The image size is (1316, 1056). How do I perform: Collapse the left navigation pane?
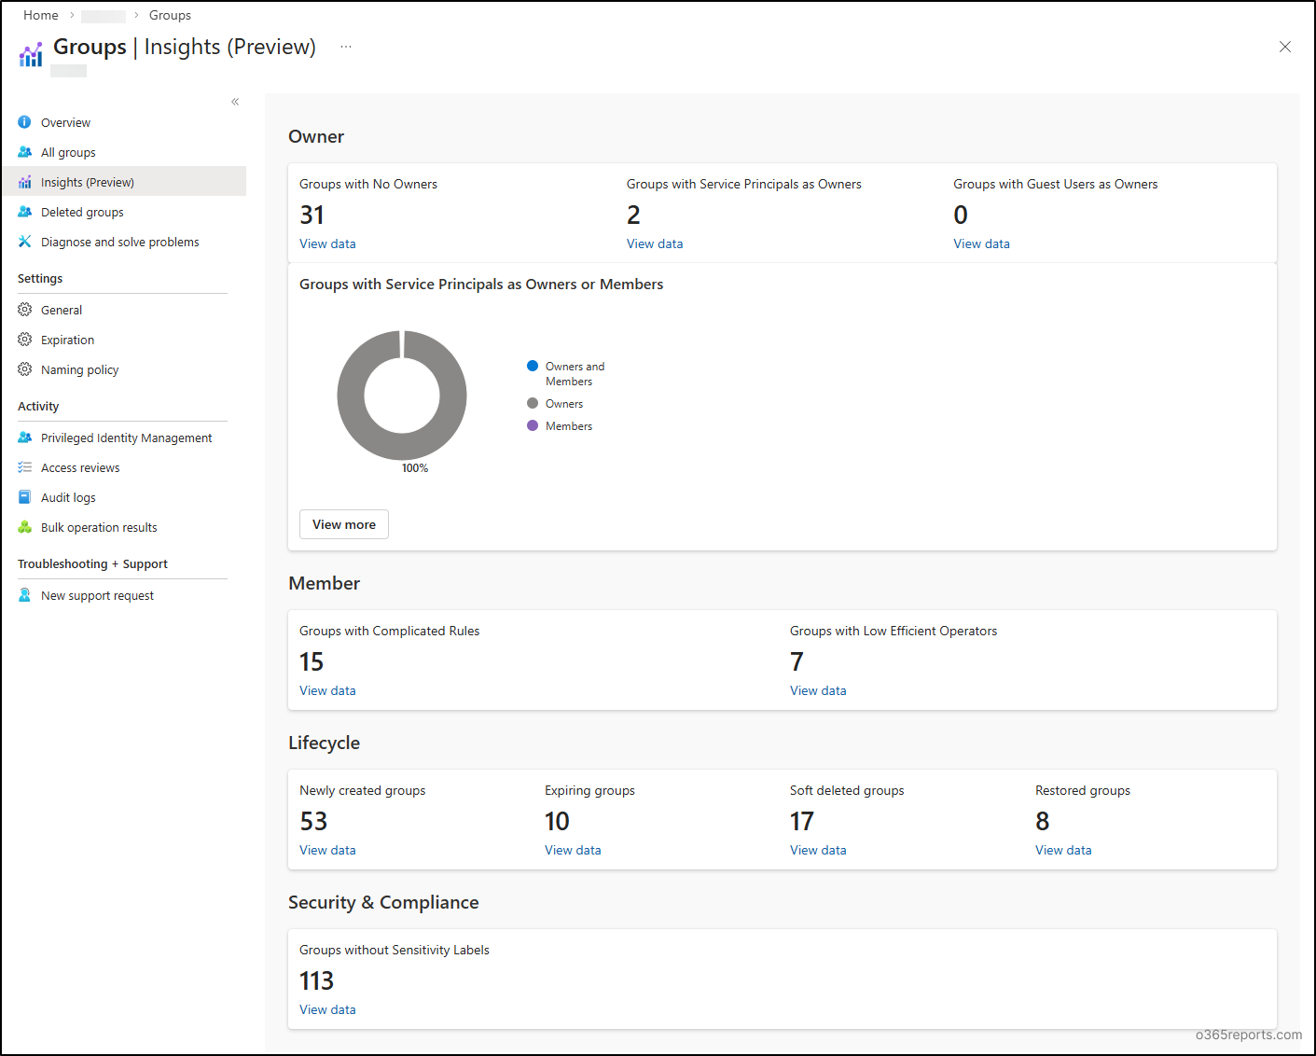coord(234,101)
